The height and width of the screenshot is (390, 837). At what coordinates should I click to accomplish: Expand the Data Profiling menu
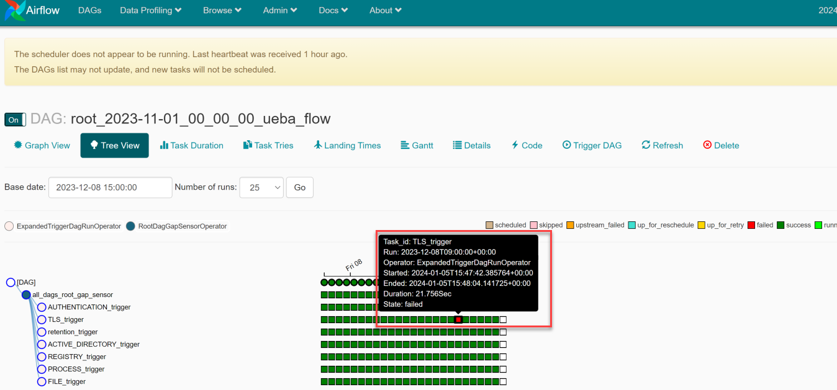coord(151,11)
